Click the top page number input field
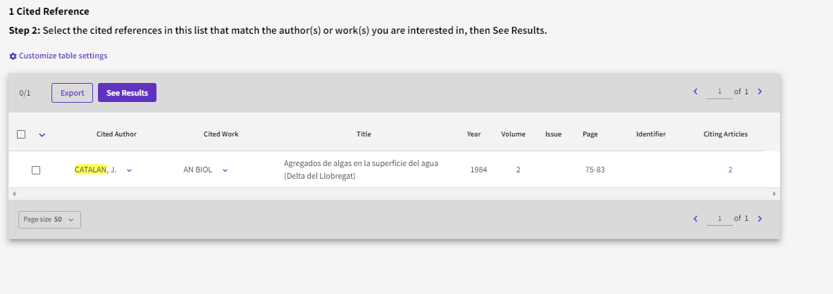Viewport: 833px width, 294px height. click(x=720, y=92)
